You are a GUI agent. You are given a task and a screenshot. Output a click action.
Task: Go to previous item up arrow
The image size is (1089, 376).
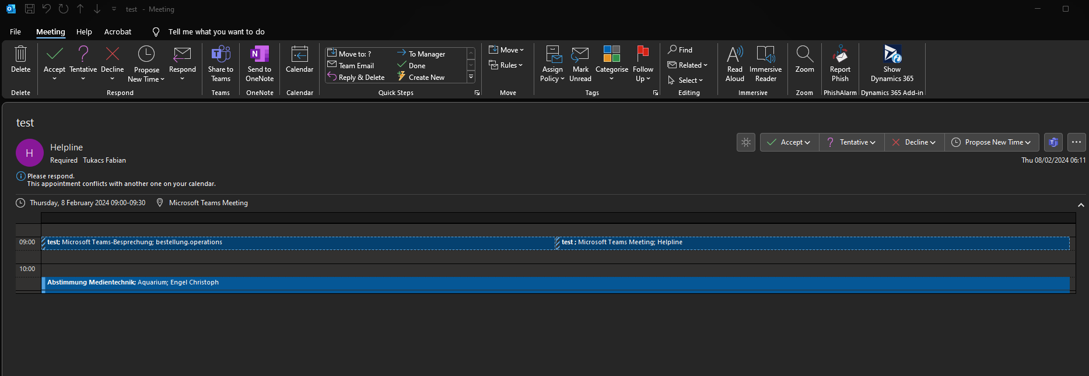pos(80,9)
